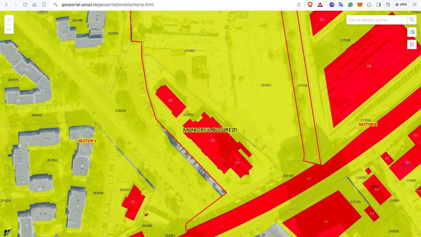Viewport: 421px width, 237px height.
Task: Open the extensions puzzle menu
Action: pos(369,4)
